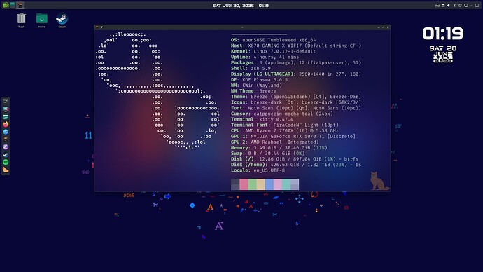Image resolution: width=483 pixels, height=272 pixels.
Task: Click the "Shell: zsh 5.9" line
Action: (x=251, y=68)
